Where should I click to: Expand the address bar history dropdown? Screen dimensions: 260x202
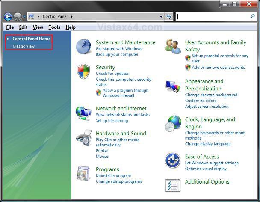point(161,17)
